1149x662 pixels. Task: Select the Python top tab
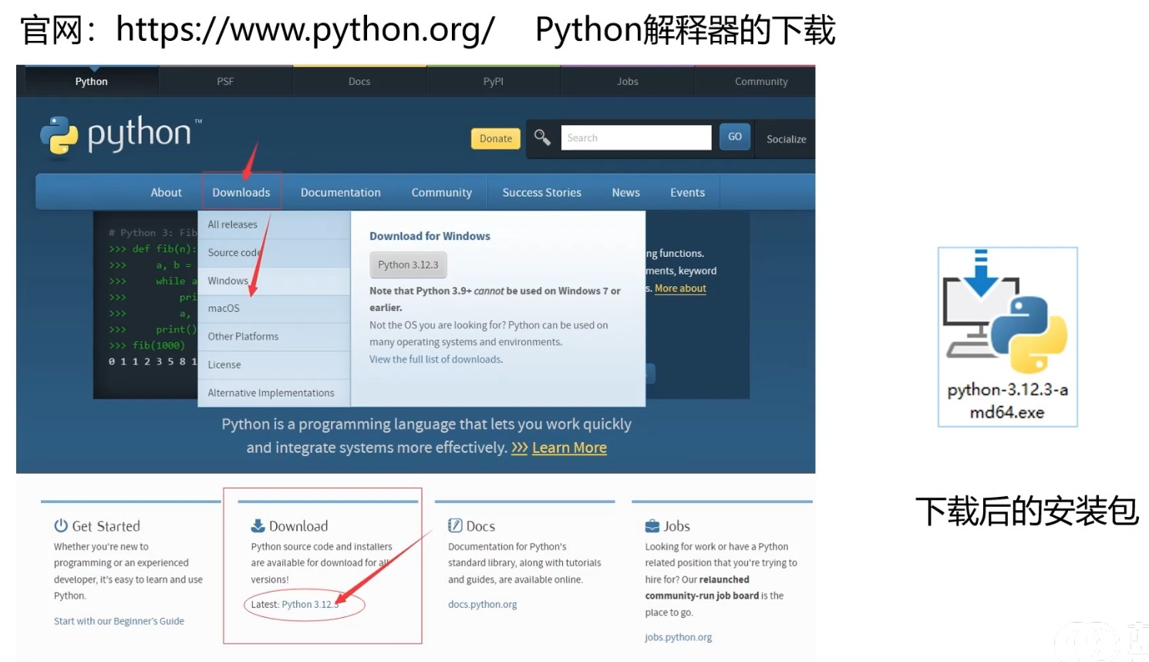click(x=91, y=81)
